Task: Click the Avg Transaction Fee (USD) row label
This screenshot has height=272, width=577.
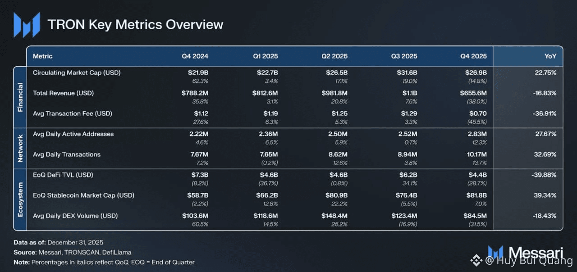Action: 73,113
